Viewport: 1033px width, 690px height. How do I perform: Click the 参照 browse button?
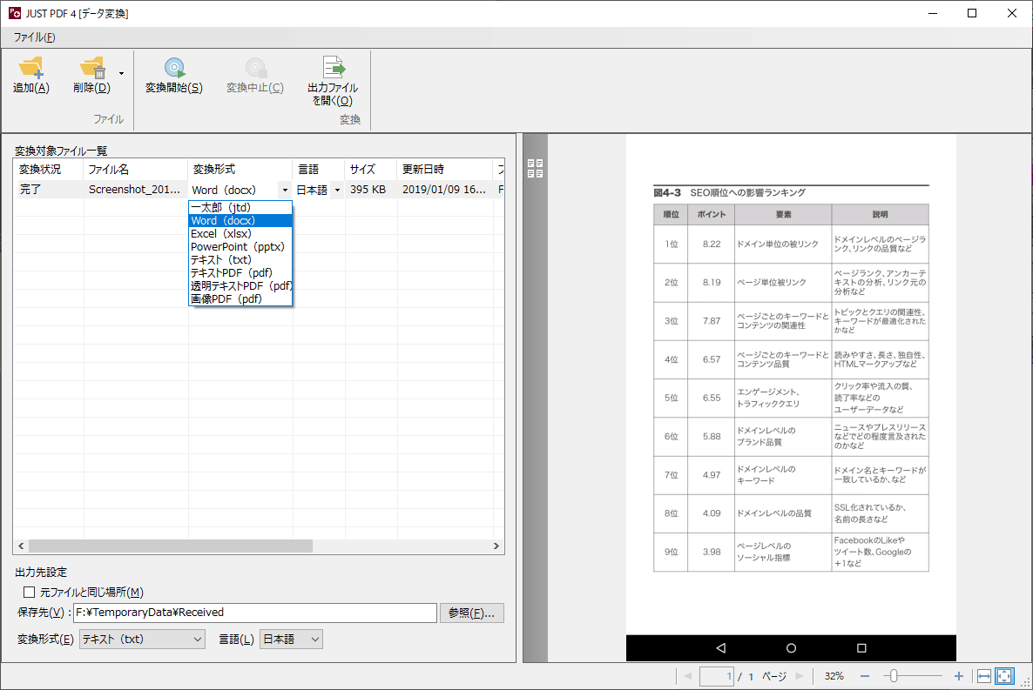tap(472, 613)
